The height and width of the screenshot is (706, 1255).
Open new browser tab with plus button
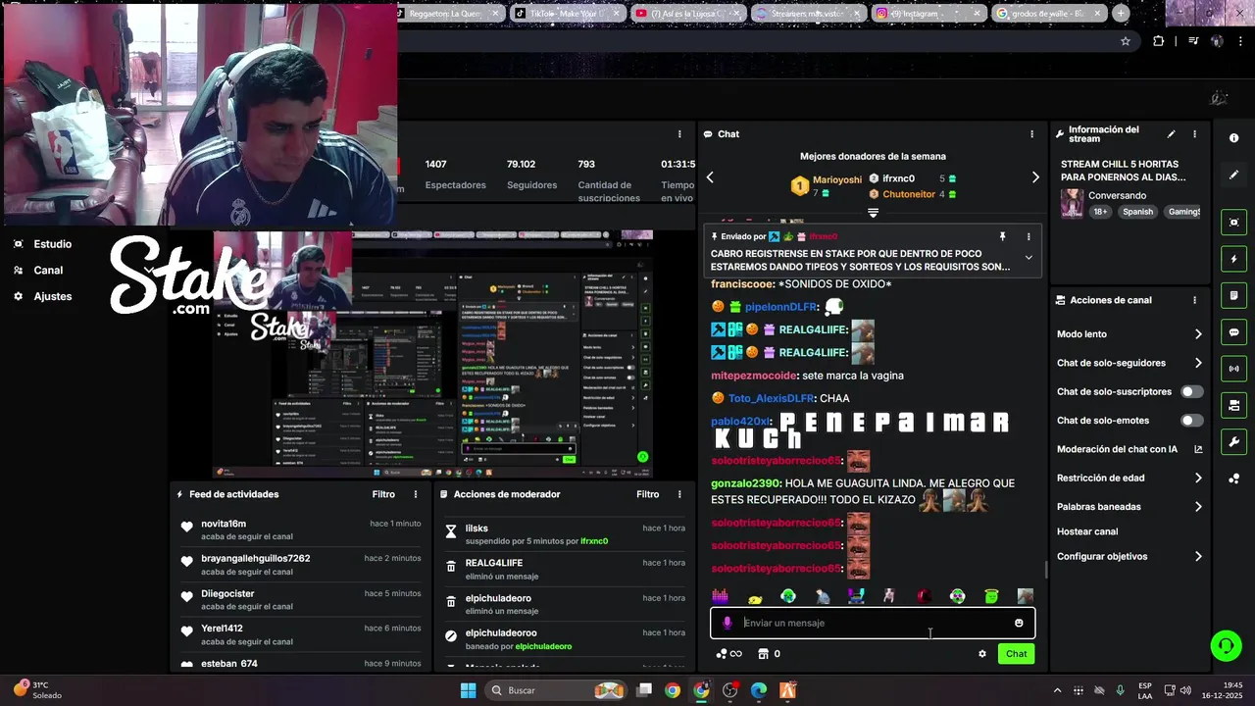point(1121,13)
